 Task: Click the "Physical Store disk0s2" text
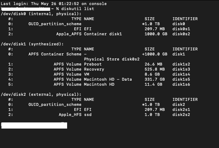(111, 59)
